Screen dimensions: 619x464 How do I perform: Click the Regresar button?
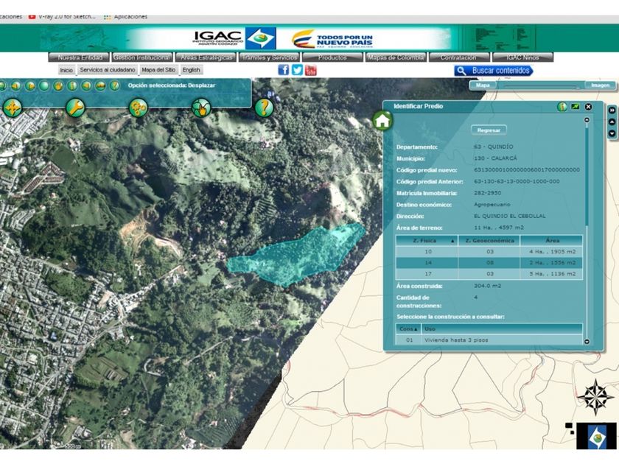pos(489,130)
